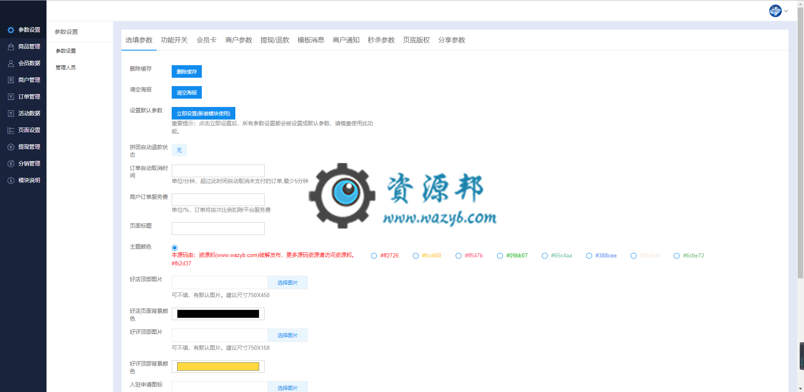The image size is (804, 392).
Task: Focus the 好店顶部图片 path field
Action: coord(220,283)
